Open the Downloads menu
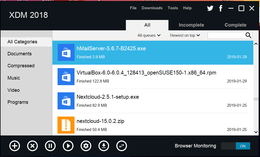 (152, 8)
